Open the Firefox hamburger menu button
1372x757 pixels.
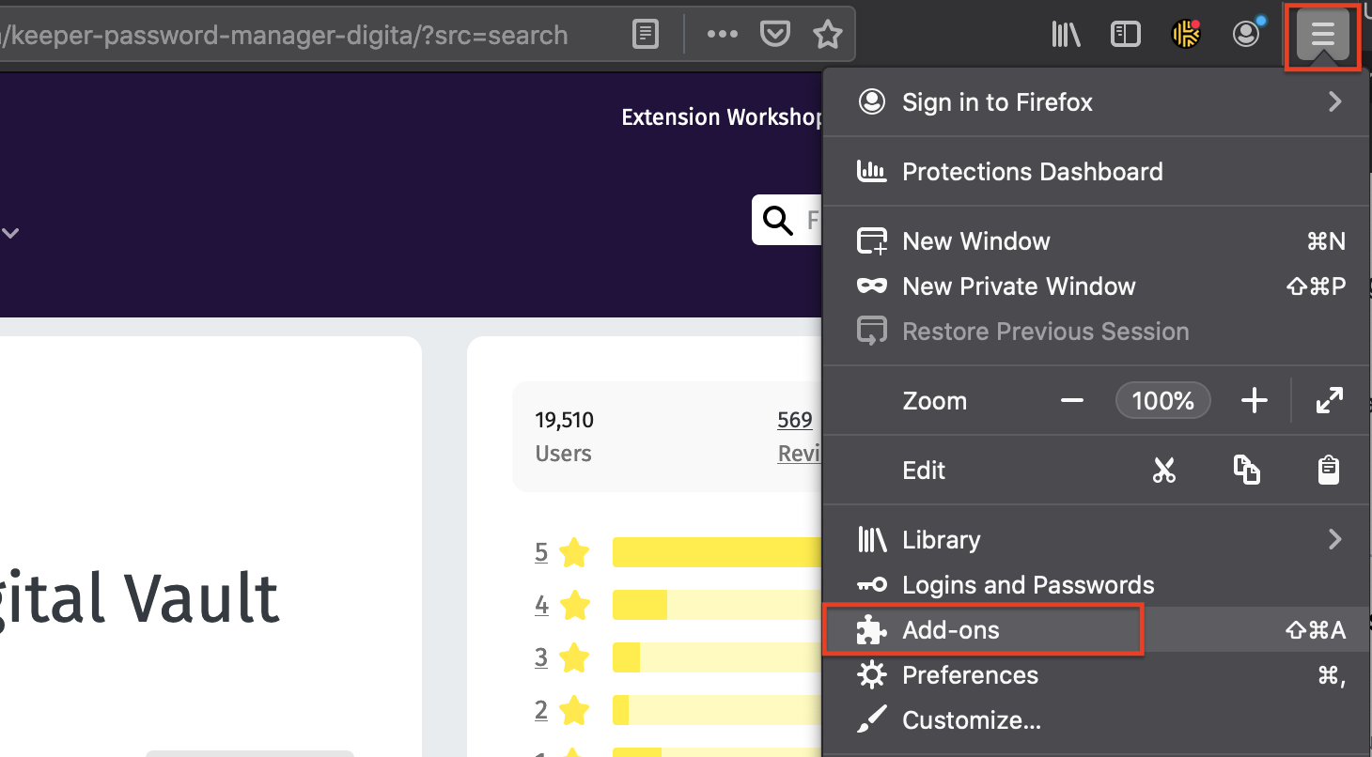[1322, 36]
